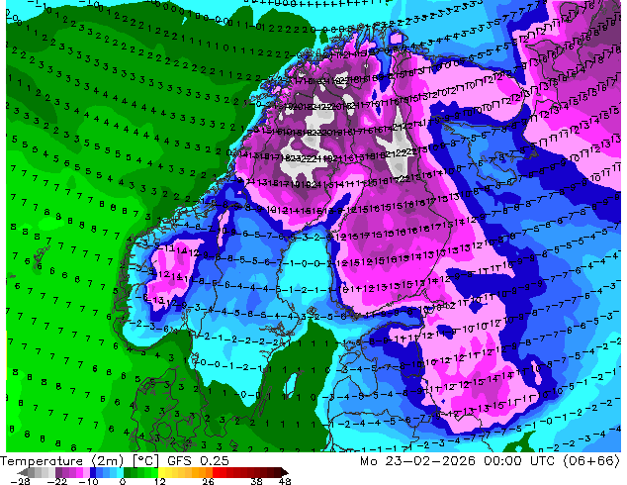Click the '[°C]' unit label
Viewport: 627px width, 485px height.
pyautogui.click(x=145, y=461)
